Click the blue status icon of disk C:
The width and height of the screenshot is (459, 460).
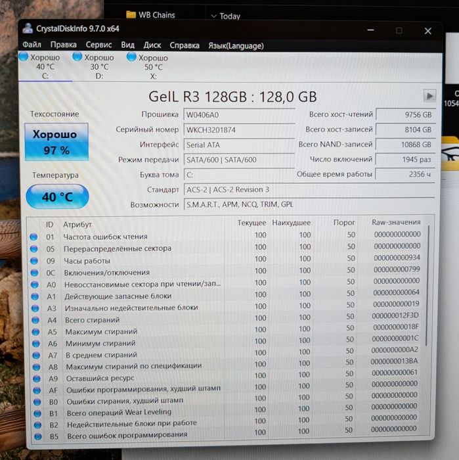24,57
